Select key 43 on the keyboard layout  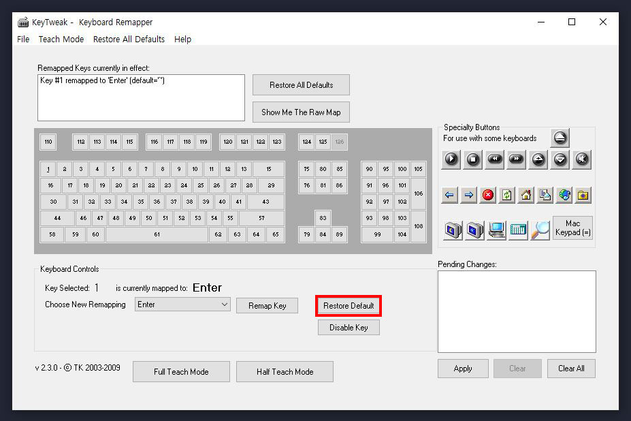(265, 202)
